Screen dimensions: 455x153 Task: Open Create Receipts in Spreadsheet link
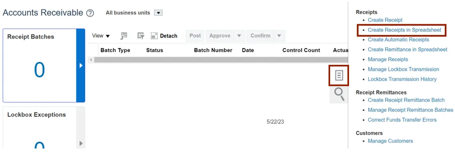point(404,30)
